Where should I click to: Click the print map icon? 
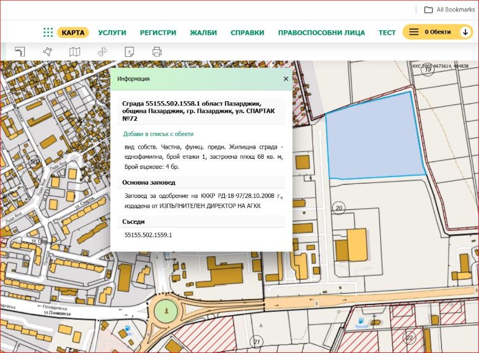pyautogui.click(x=156, y=52)
